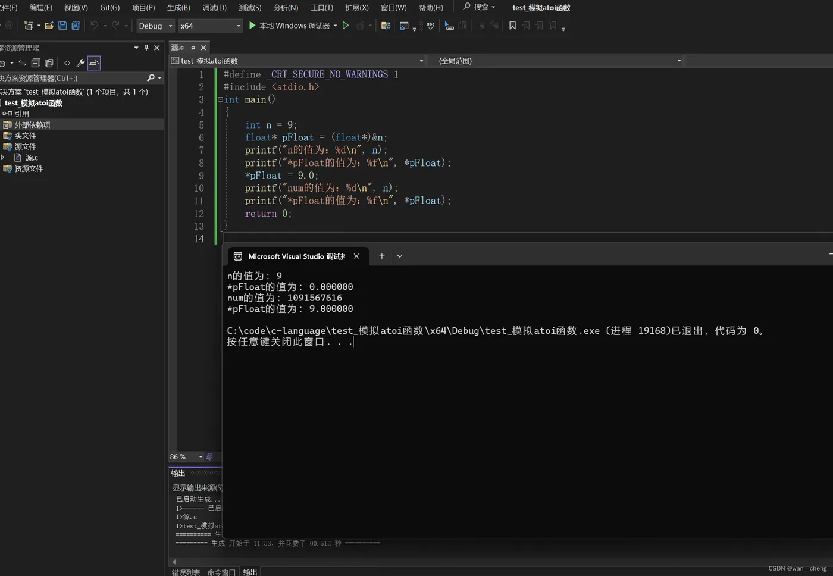The width and height of the screenshot is (833, 576).
Task: Click the Find in Files folder icon
Action: [x=386, y=26]
